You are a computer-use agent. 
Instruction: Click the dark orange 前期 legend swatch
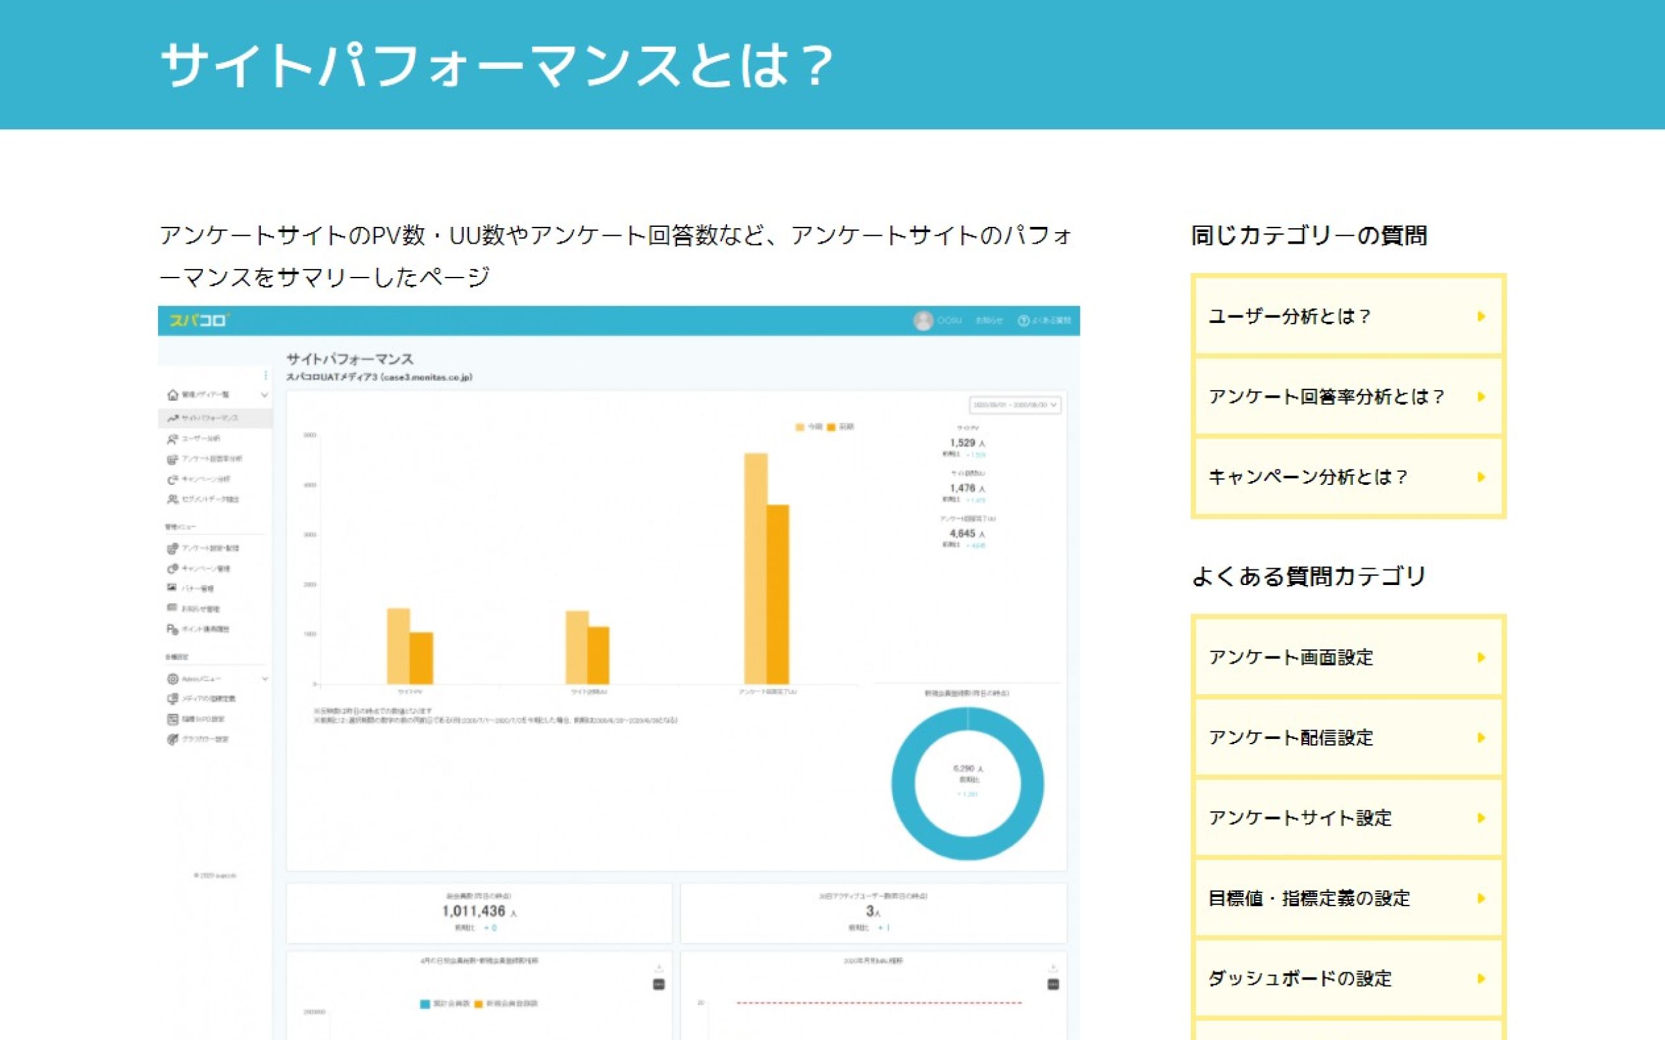pyautogui.click(x=831, y=427)
